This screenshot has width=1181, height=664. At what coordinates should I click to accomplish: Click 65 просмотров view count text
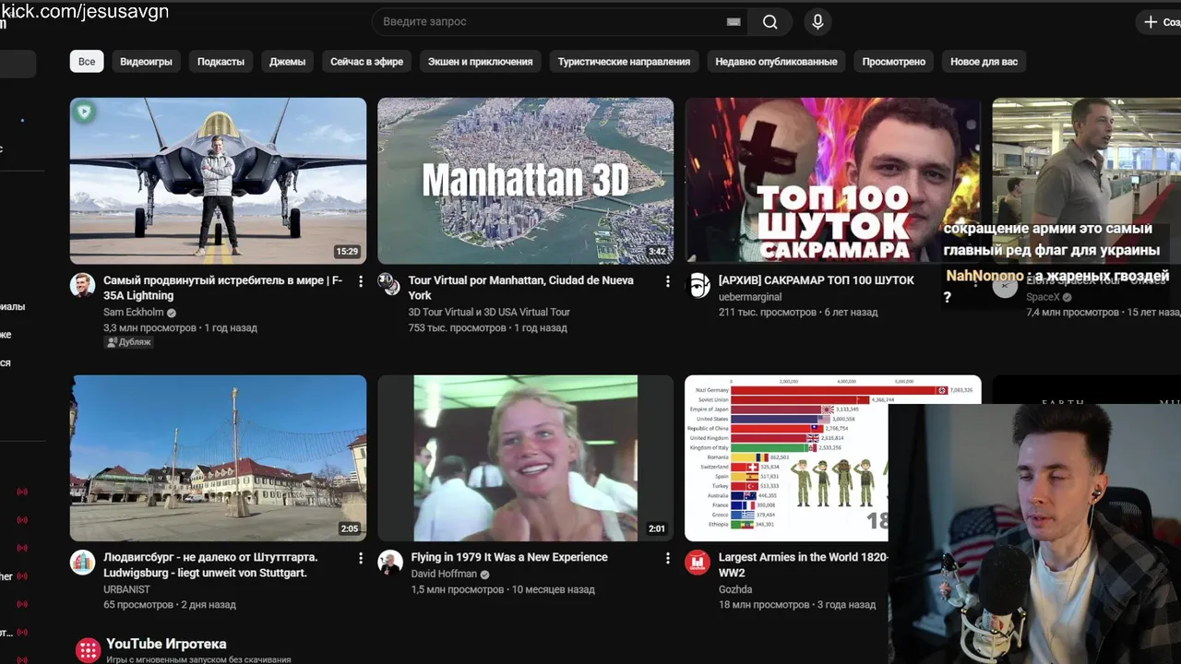tap(138, 605)
